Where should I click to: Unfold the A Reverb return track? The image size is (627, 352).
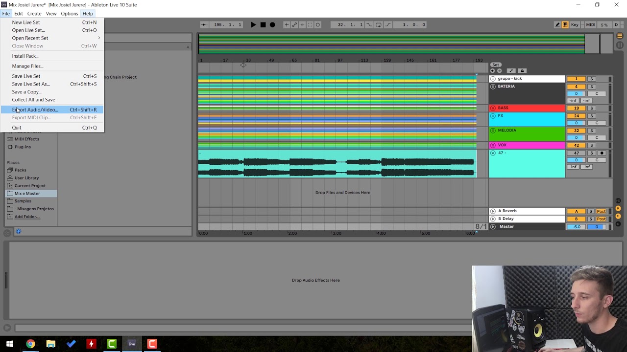(493, 211)
